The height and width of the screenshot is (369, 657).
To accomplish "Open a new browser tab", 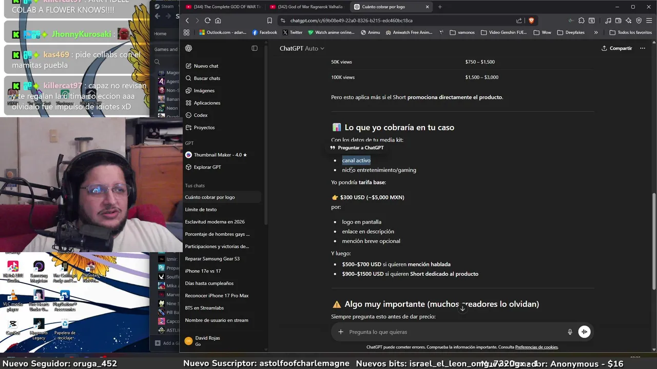I will pos(440,7).
